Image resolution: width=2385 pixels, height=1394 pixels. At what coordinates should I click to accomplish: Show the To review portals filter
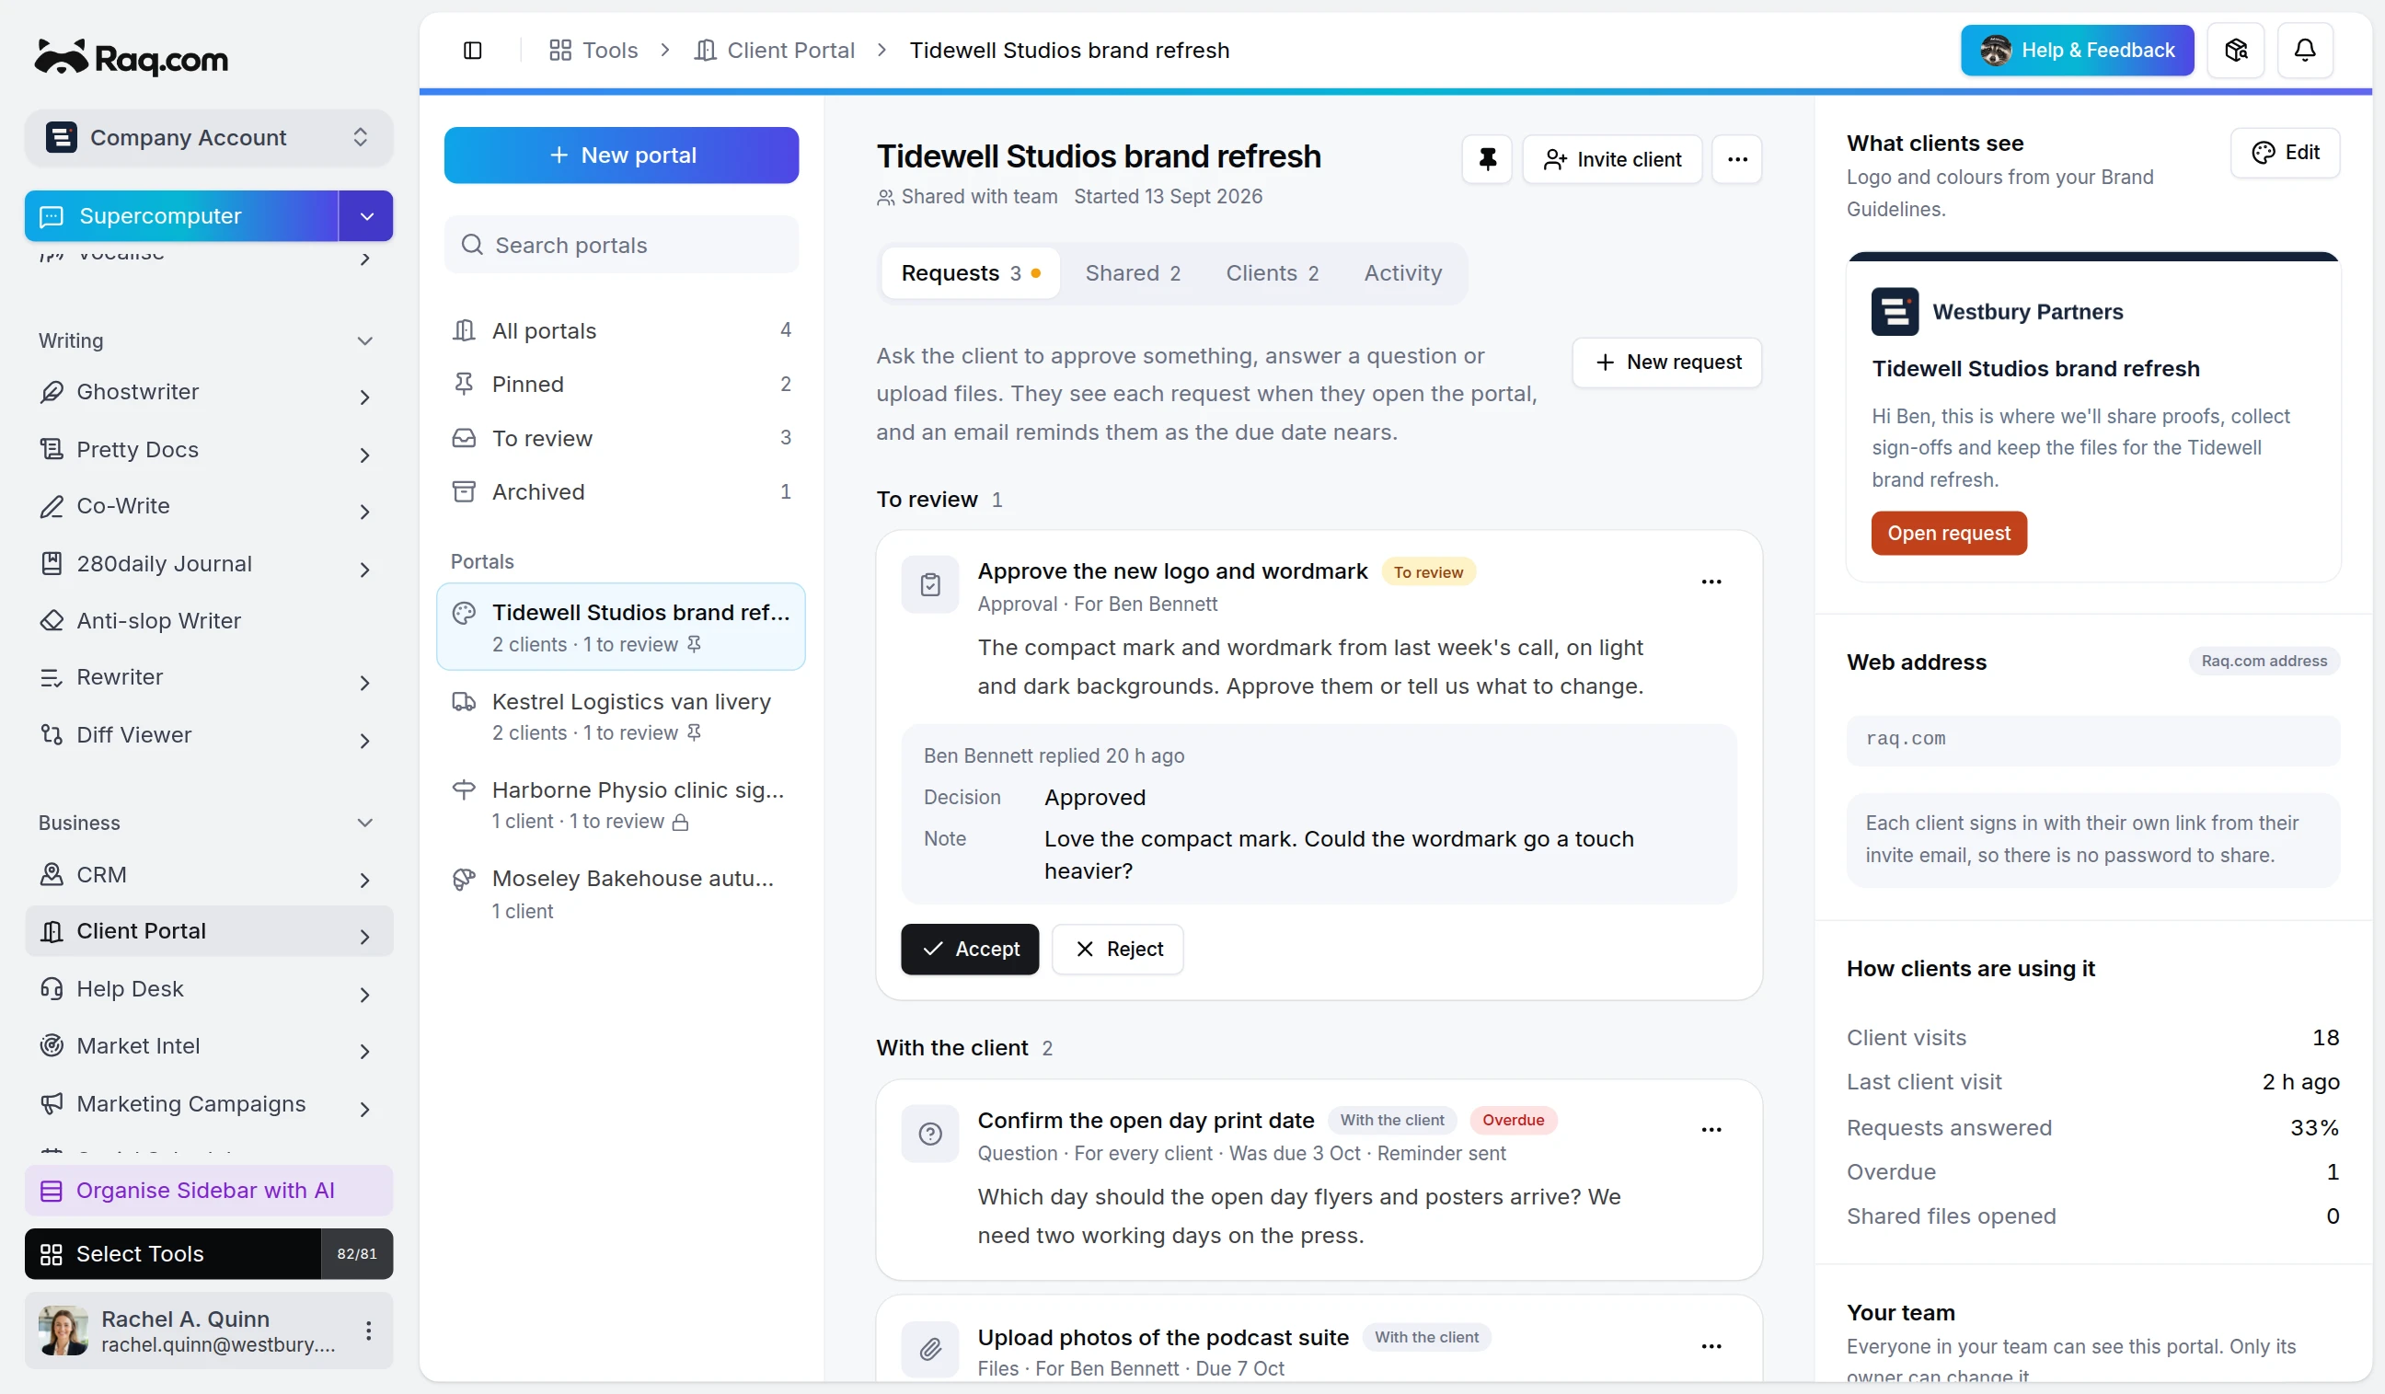pyautogui.click(x=621, y=438)
